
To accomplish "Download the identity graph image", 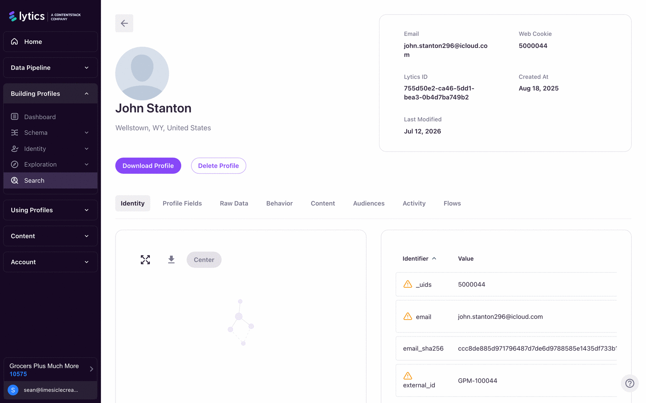I will click(171, 260).
